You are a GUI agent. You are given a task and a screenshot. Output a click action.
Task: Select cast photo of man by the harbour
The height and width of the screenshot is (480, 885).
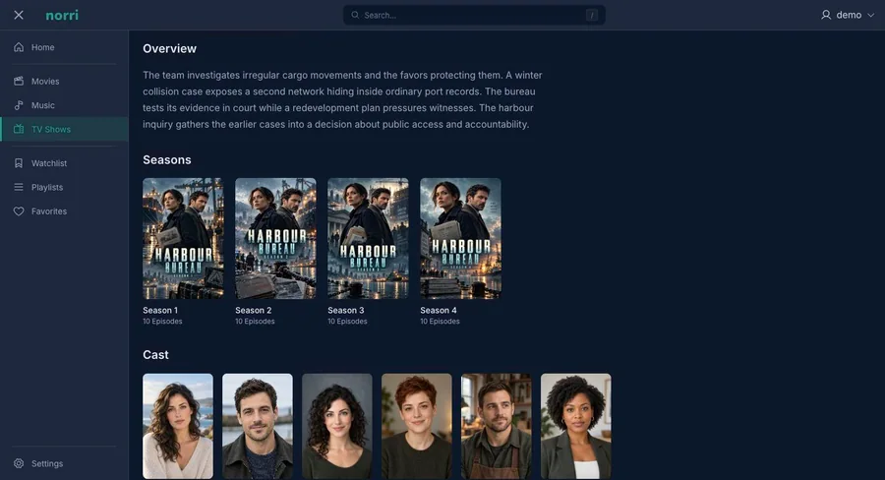pyautogui.click(x=258, y=426)
